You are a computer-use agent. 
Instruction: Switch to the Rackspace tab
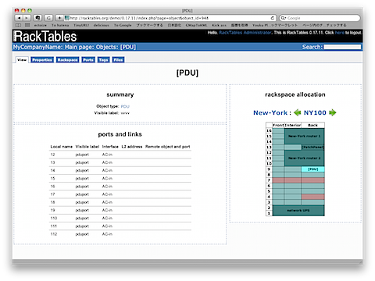(67, 60)
